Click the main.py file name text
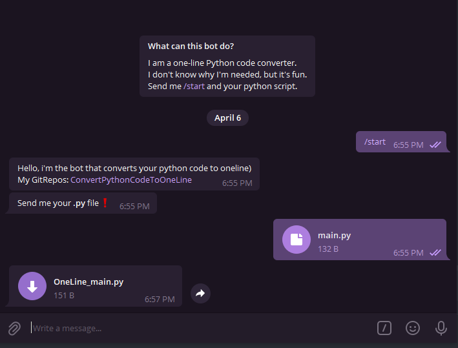Viewport: 458px width, 348px height. (334, 236)
